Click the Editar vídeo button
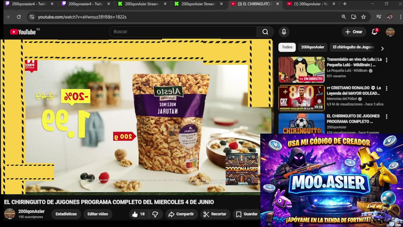 (x=98, y=214)
